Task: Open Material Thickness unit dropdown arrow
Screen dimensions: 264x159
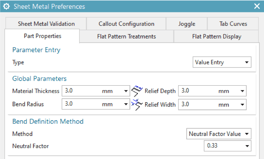Action: [x=126, y=91]
